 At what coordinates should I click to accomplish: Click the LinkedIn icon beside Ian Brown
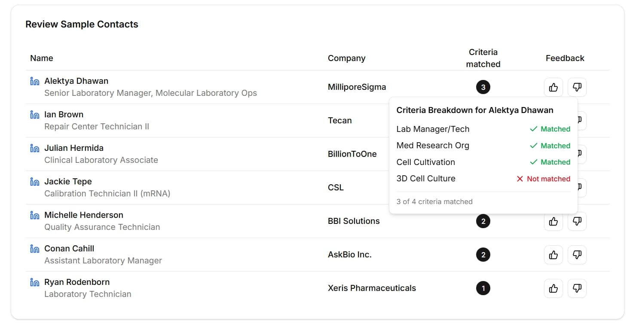34,114
